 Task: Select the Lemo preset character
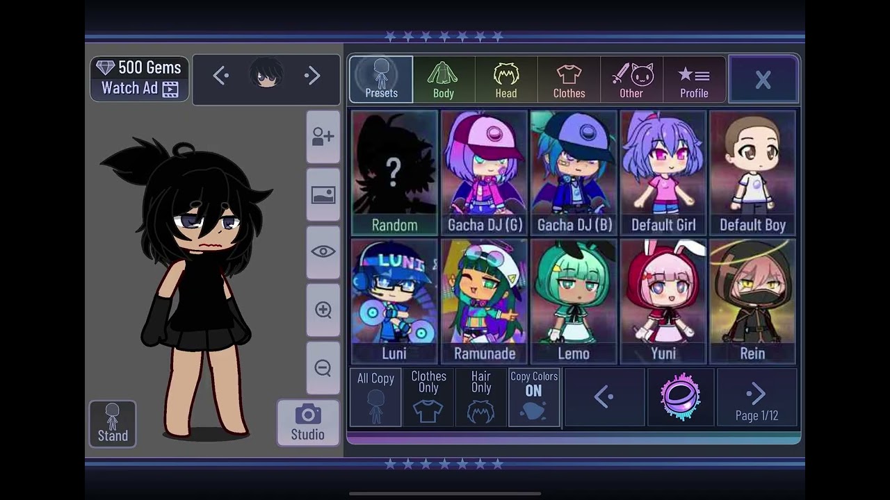[574, 301]
